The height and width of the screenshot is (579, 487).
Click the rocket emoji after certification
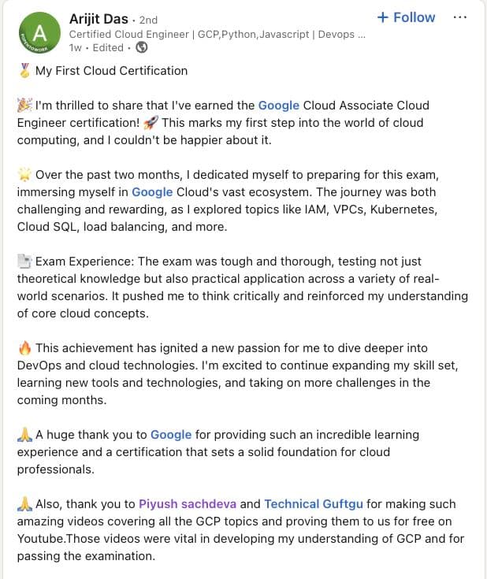click(151, 123)
